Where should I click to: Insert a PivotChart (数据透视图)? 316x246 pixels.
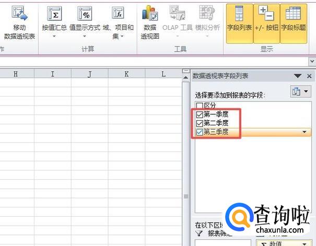tap(150, 22)
